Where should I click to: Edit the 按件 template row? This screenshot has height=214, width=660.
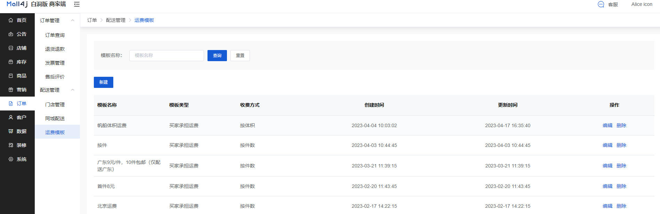click(x=608, y=145)
